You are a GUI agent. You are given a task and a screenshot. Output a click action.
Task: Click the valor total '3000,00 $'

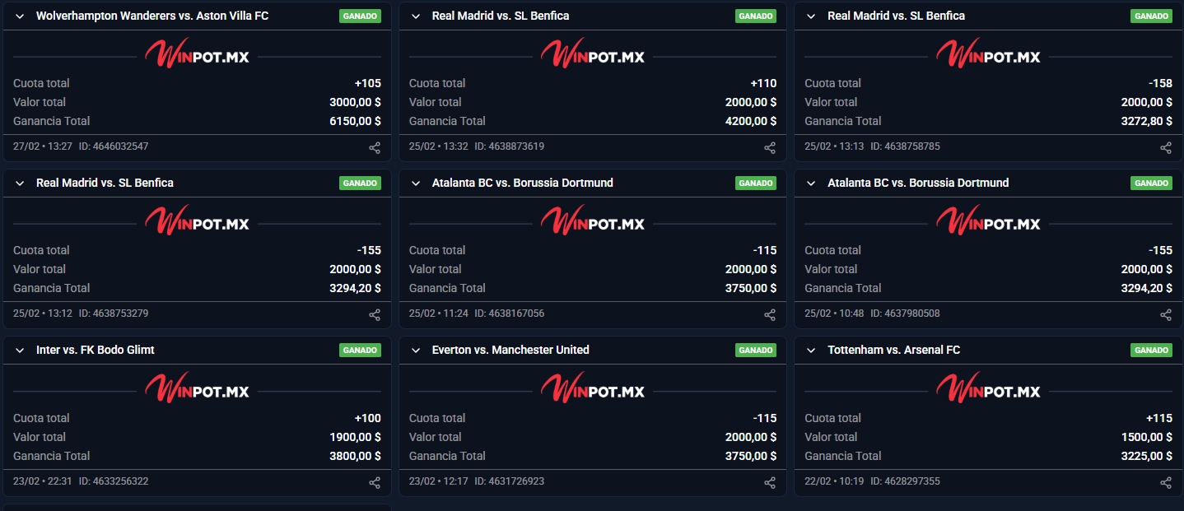click(354, 102)
